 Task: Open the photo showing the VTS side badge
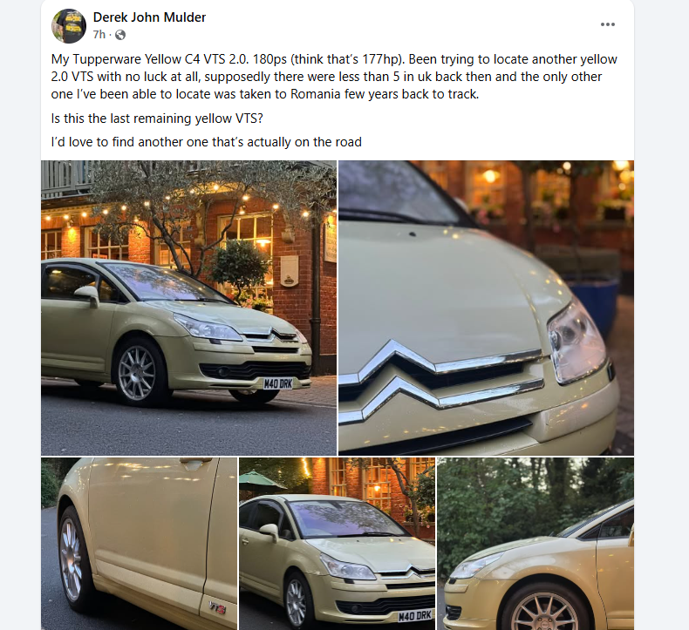[139, 544]
